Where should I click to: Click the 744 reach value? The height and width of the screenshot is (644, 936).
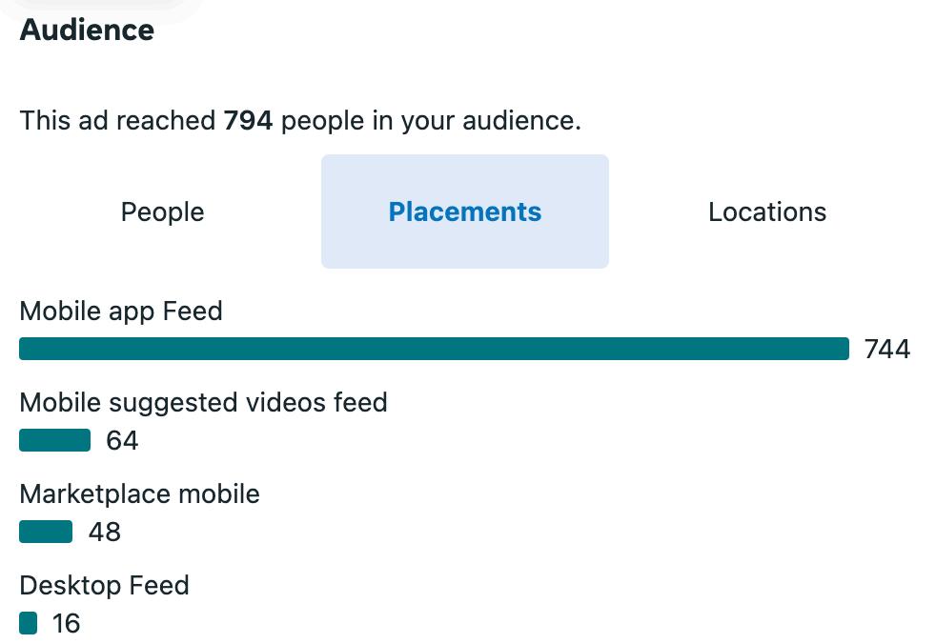(887, 350)
